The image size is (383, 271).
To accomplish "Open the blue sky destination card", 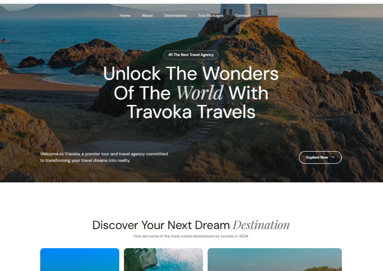I will click(80, 260).
